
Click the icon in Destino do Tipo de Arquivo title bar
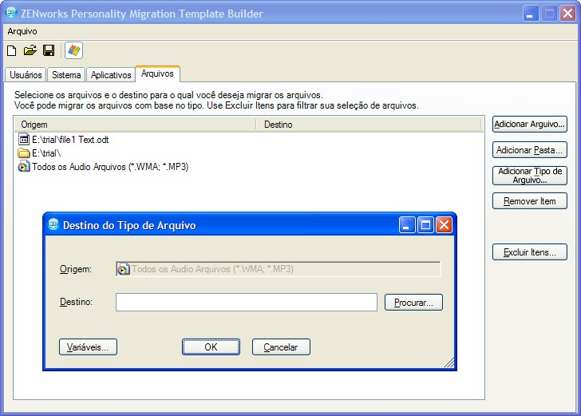[x=53, y=224]
